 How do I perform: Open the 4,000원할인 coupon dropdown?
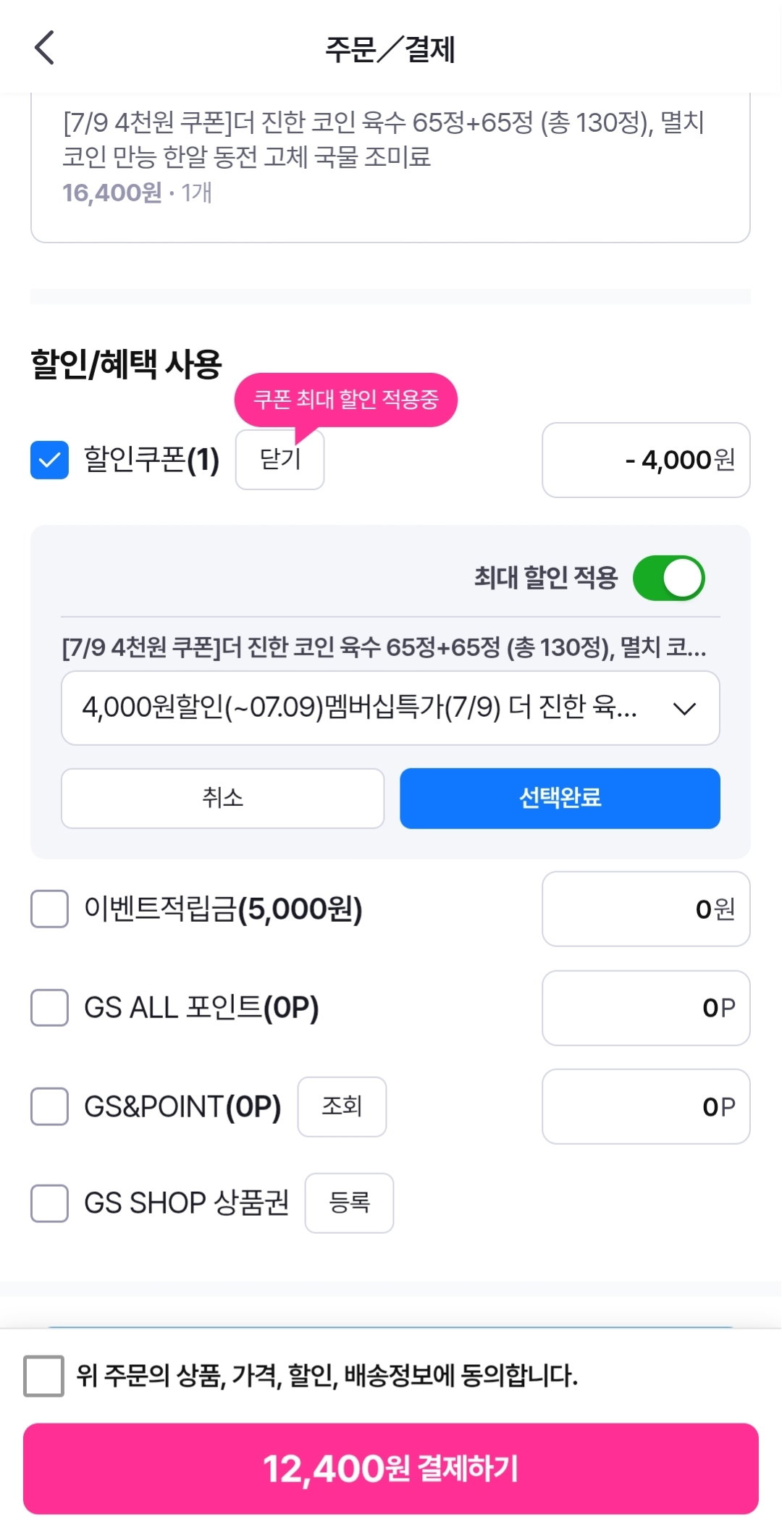coord(390,707)
